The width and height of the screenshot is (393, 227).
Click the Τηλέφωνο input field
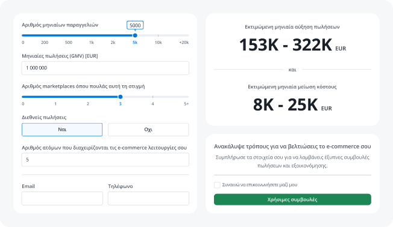(x=148, y=199)
